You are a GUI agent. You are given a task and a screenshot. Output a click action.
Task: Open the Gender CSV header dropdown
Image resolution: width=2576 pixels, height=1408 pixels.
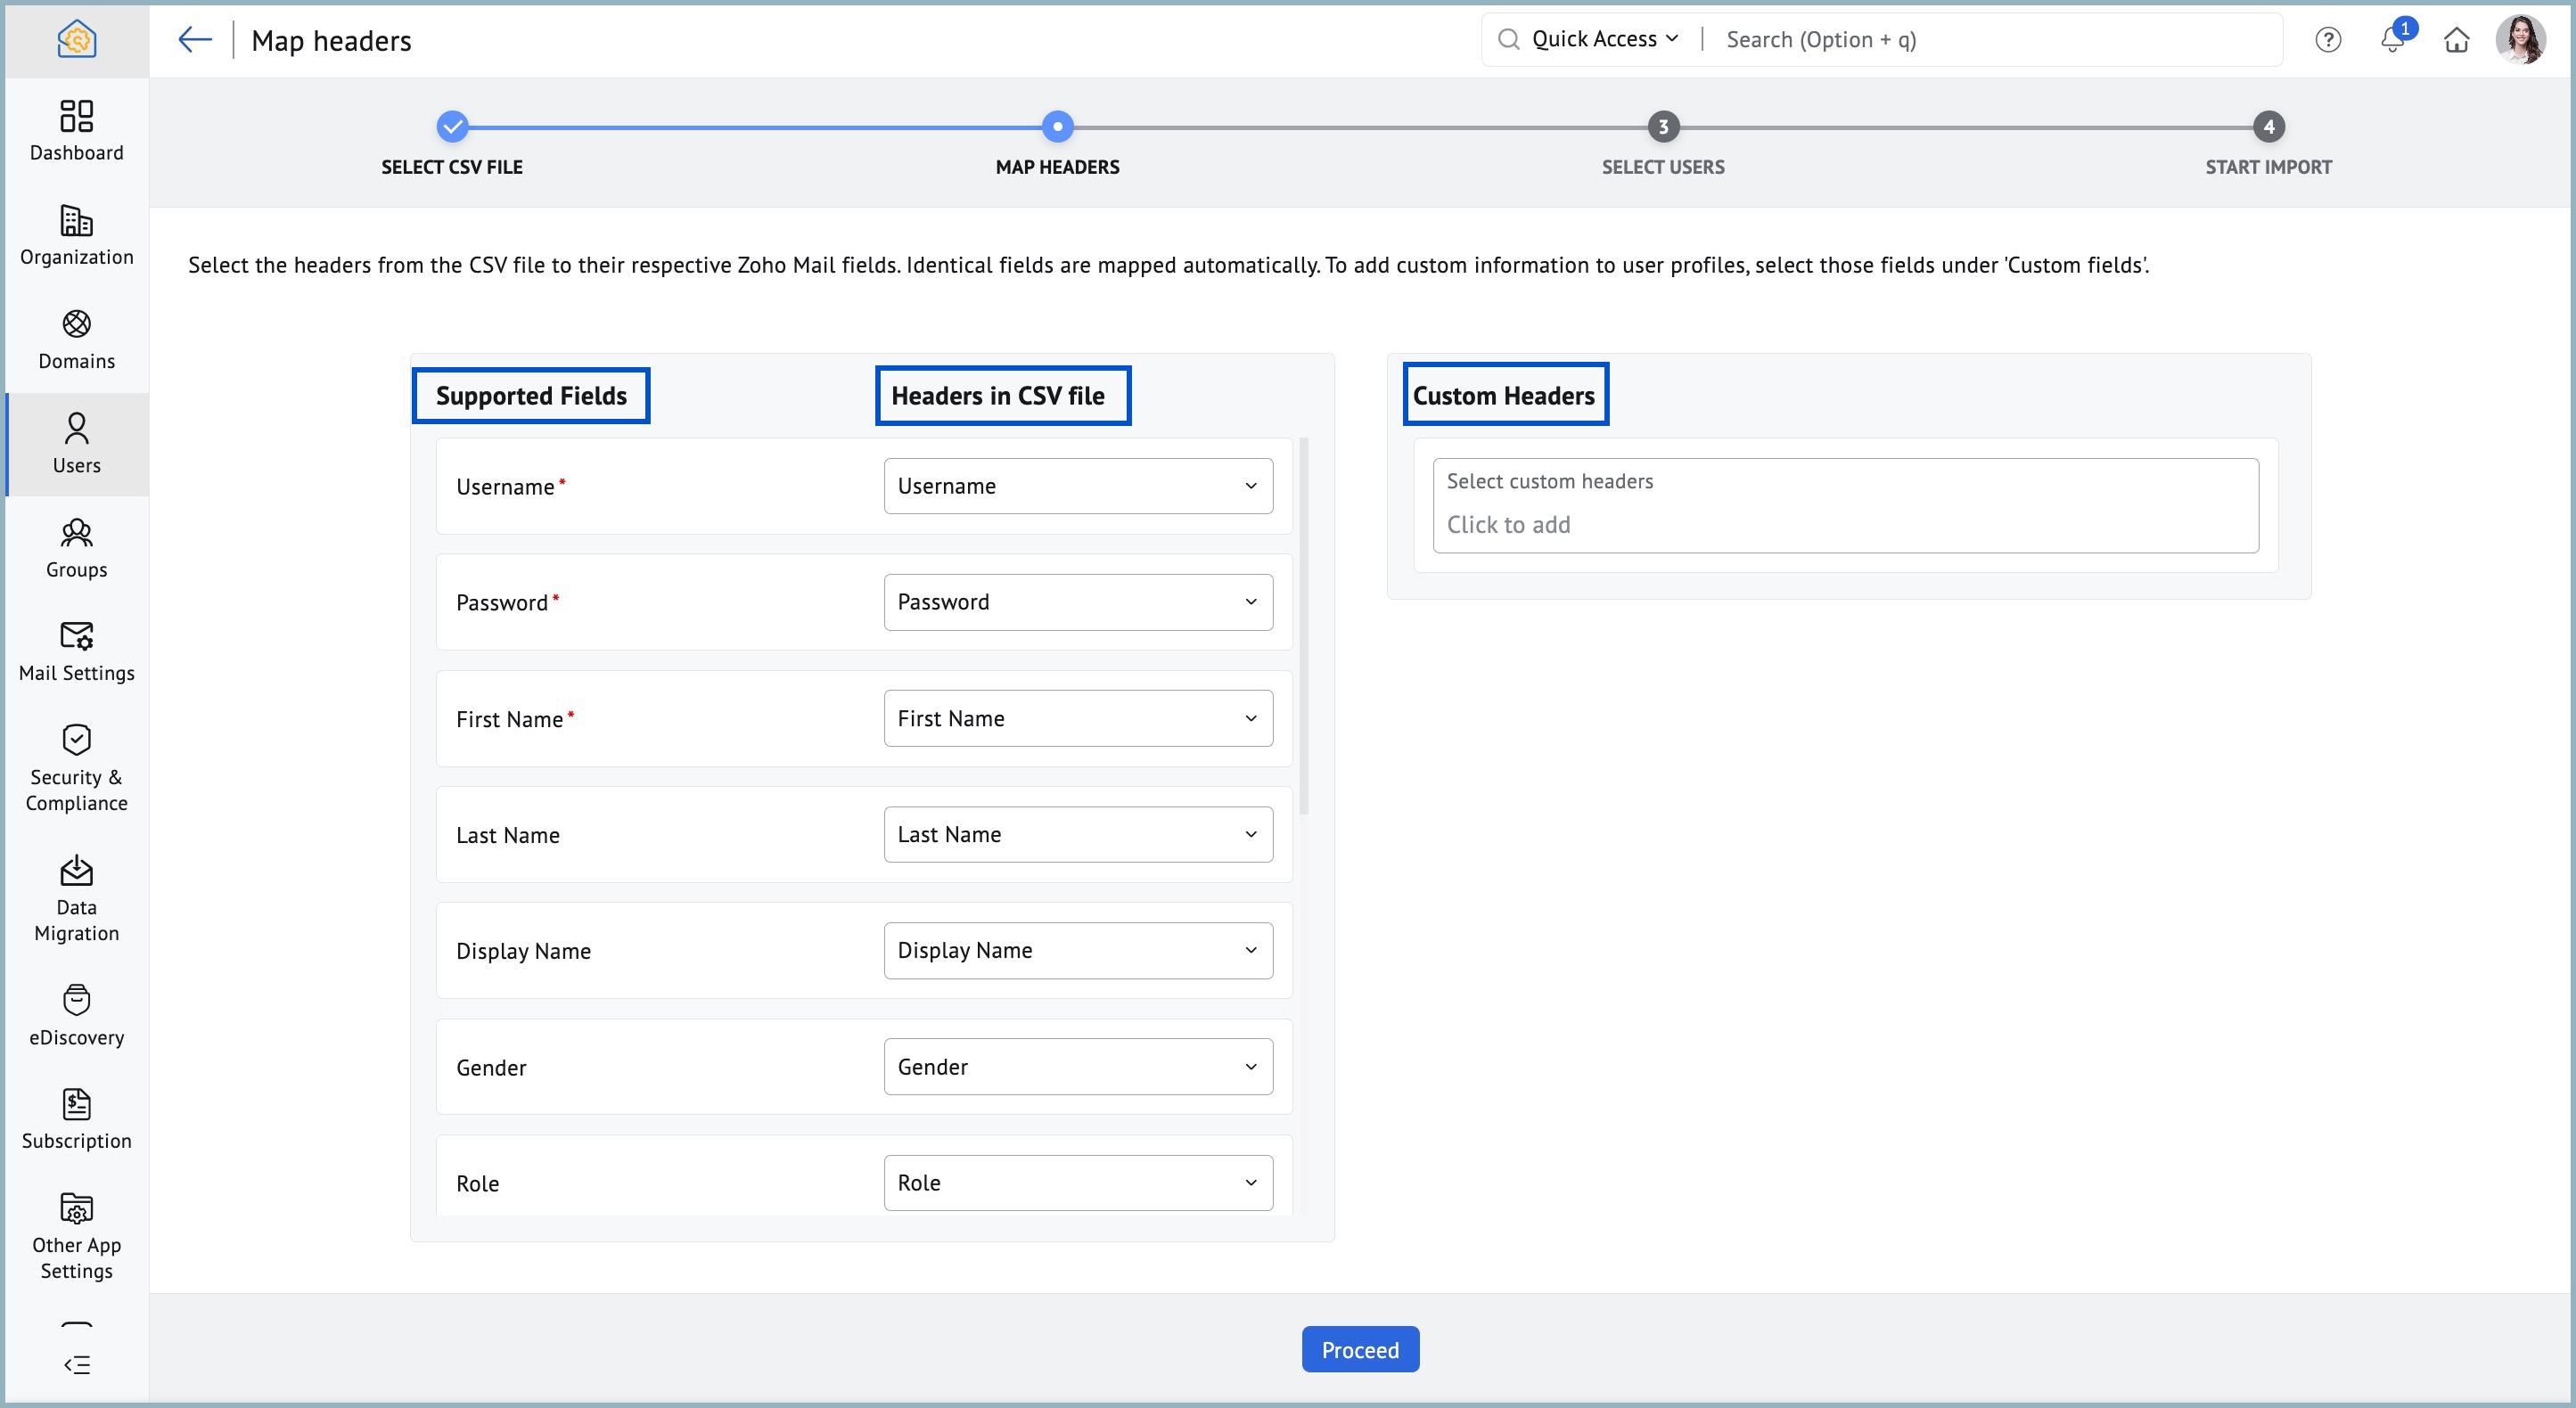(1078, 1067)
